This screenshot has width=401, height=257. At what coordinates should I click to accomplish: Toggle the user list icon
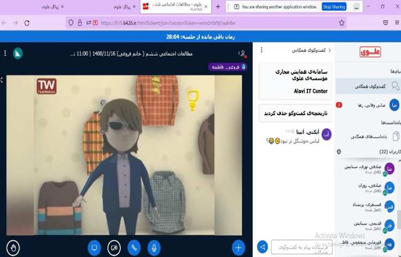click(242, 53)
